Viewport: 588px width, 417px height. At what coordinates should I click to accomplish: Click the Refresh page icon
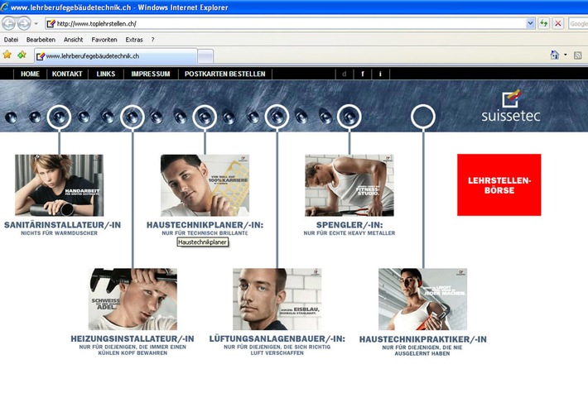click(543, 24)
